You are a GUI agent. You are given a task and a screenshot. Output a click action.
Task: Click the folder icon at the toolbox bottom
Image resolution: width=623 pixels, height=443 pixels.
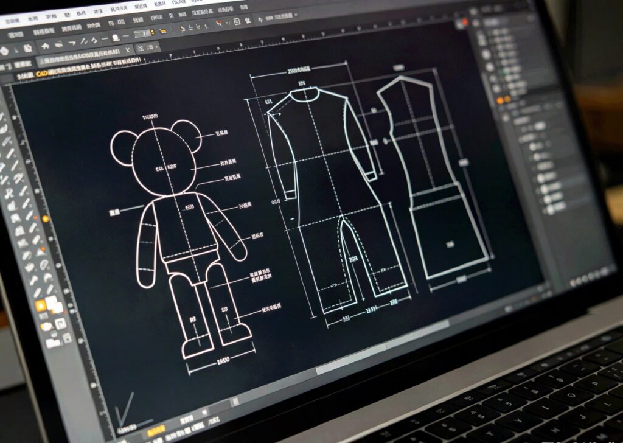click(53, 342)
